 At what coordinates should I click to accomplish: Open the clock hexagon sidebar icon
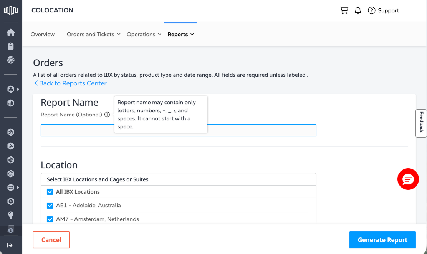(11, 201)
